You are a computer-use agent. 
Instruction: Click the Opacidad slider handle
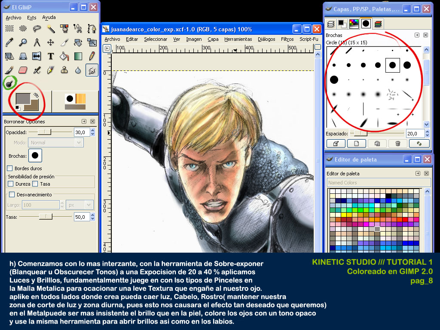click(45, 132)
